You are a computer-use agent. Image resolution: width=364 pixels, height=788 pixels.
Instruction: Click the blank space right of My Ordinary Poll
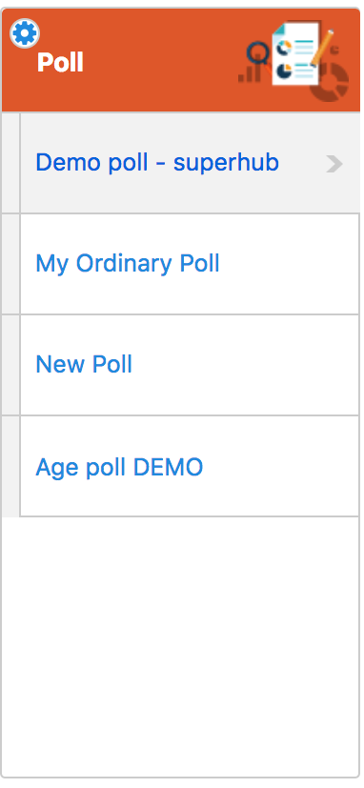click(289, 264)
